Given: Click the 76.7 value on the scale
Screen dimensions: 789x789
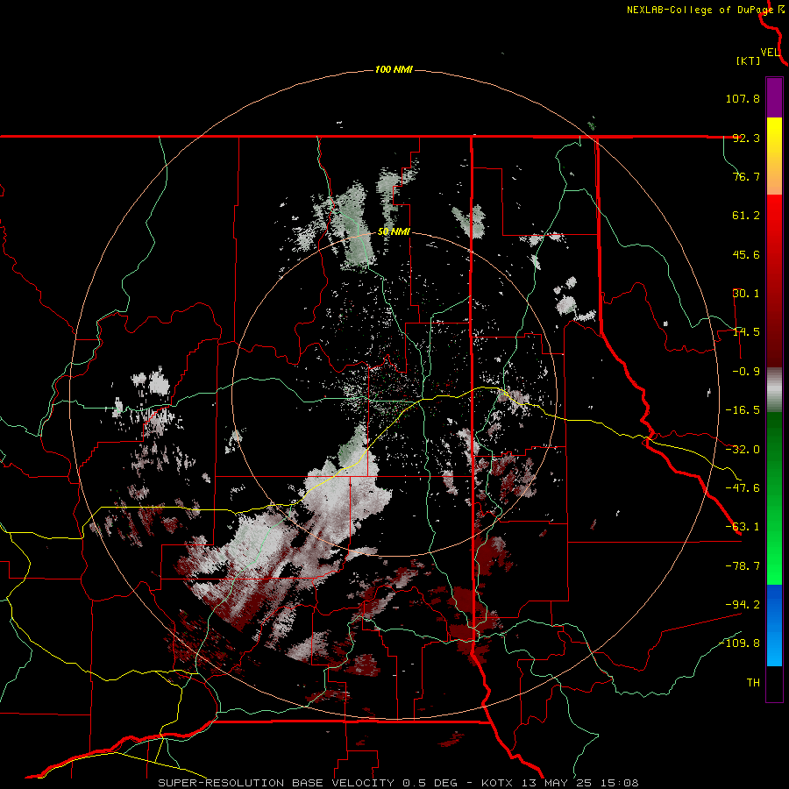Looking at the screenshot, I should (746, 176).
